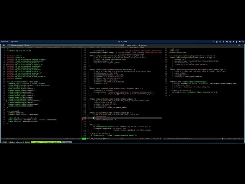
Task: Click the network dropdown triangle icon in tray
Action: coord(233,42)
